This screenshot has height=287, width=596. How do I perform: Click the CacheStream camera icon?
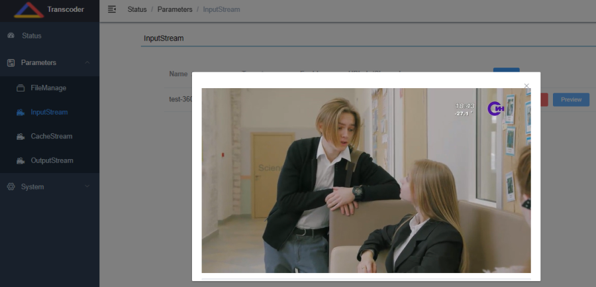[21, 137]
